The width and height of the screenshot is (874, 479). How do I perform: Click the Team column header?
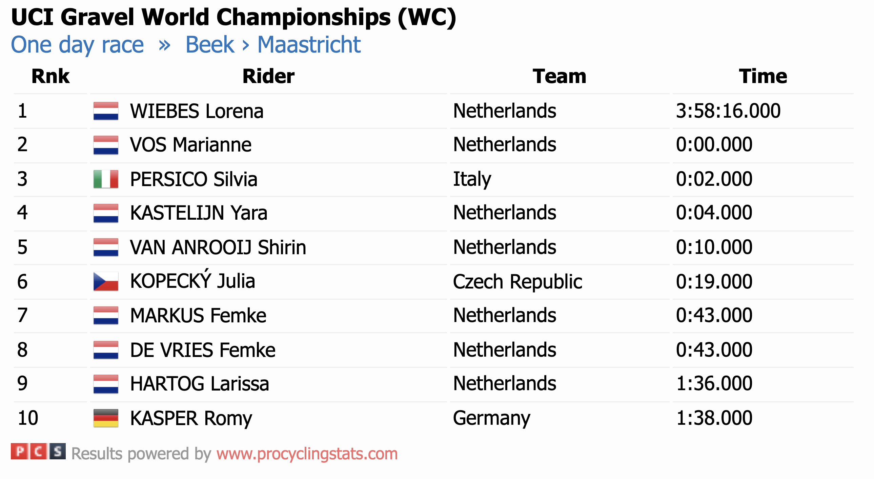click(559, 76)
